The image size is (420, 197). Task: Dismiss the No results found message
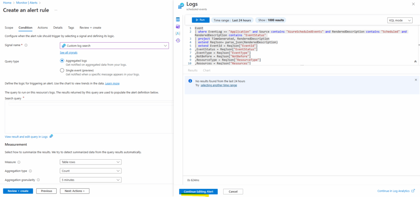416,80
